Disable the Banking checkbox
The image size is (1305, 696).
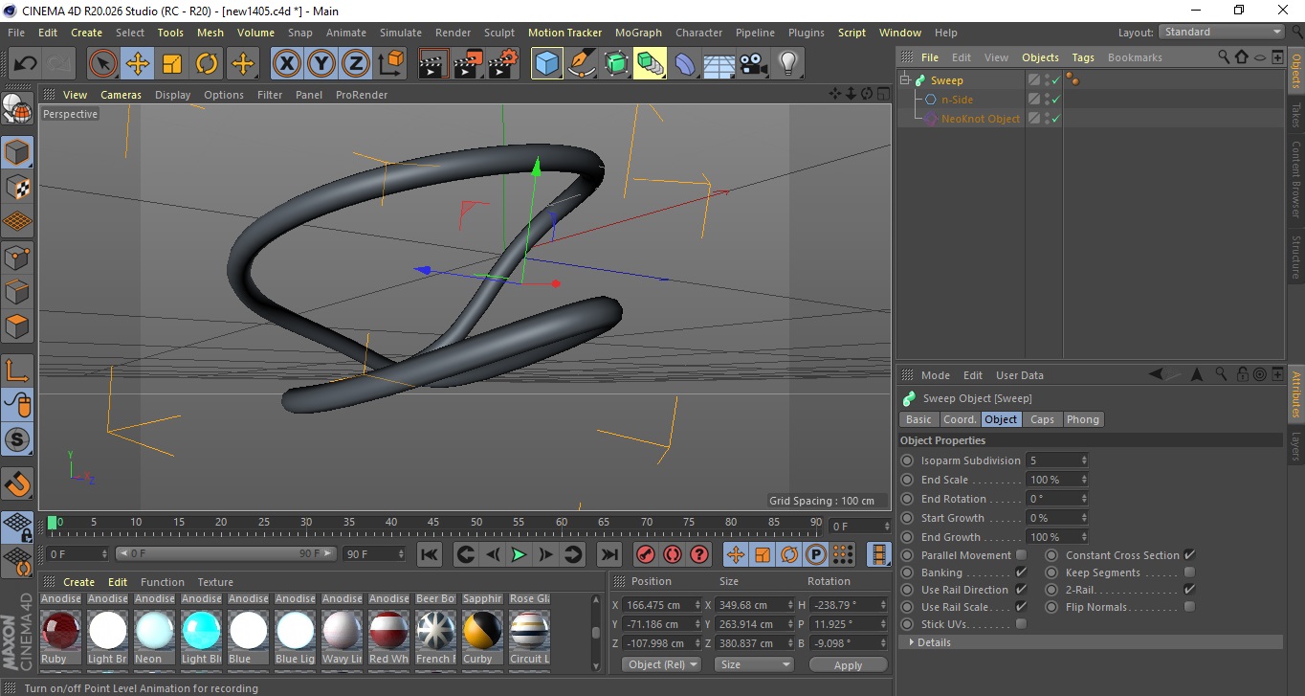1021,573
